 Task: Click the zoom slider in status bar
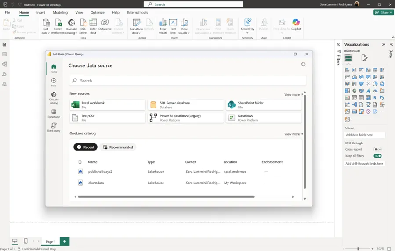(x=358, y=249)
